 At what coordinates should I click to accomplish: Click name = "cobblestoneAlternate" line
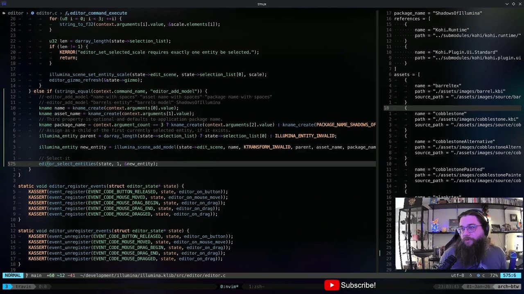(x=455, y=142)
